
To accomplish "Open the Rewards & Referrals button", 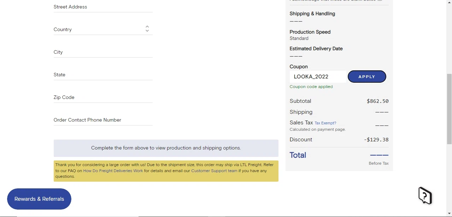I will [x=39, y=199].
